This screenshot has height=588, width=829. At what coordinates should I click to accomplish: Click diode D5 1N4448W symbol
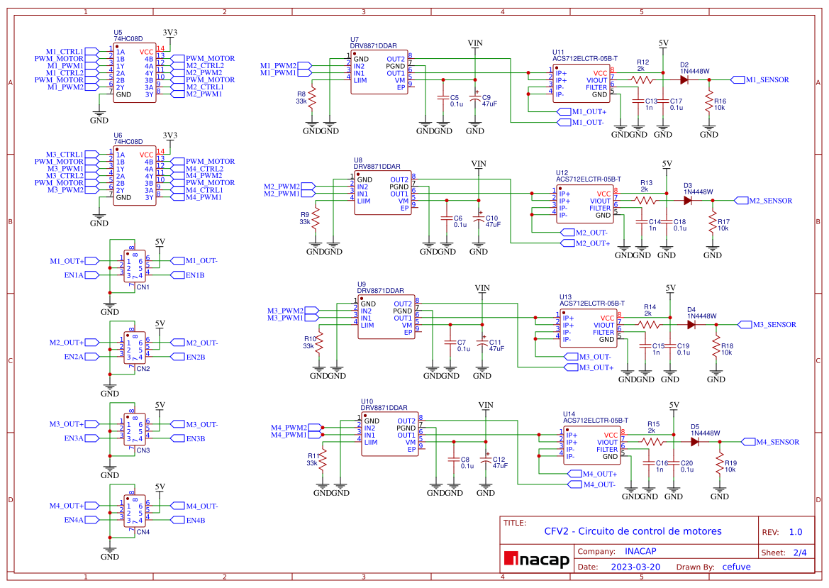point(694,442)
